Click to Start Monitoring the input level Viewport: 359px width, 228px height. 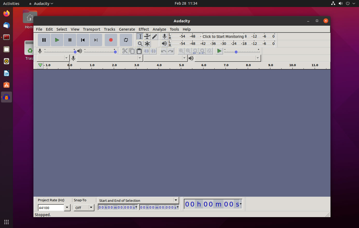click(x=224, y=36)
